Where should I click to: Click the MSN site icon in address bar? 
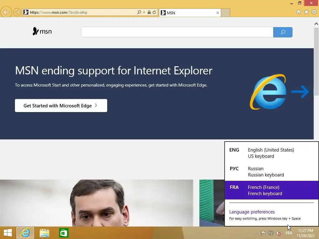click(26, 12)
